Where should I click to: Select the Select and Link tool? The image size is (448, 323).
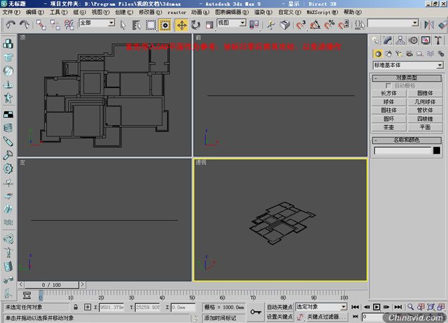tap(41, 25)
